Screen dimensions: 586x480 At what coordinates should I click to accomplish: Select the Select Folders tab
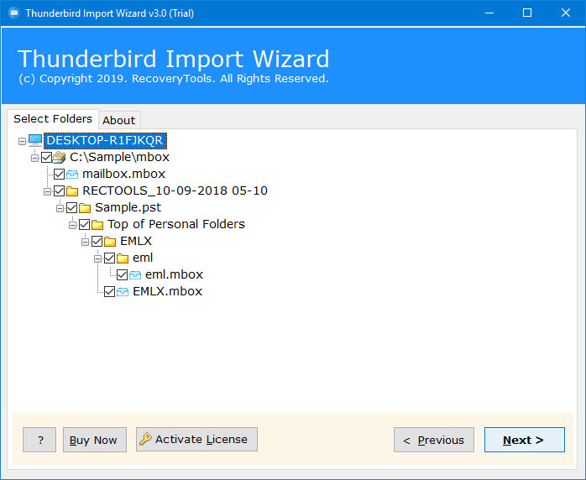tap(53, 119)
